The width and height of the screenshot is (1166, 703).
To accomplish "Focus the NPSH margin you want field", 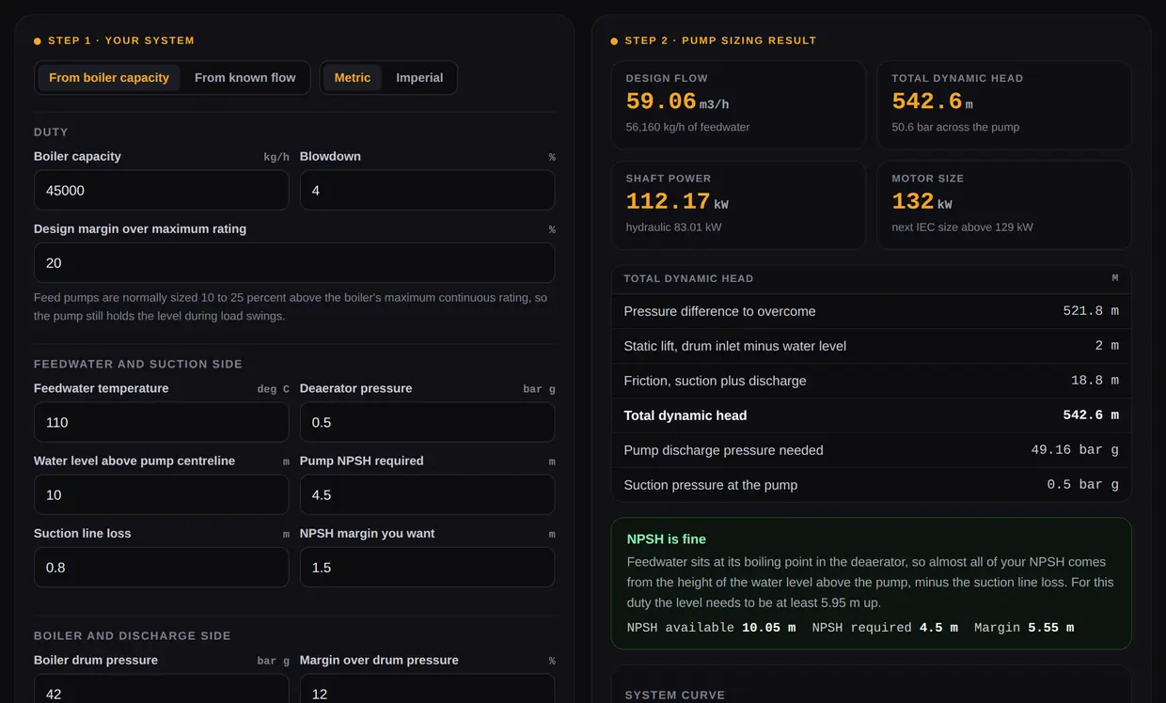I will pos(427,567).
